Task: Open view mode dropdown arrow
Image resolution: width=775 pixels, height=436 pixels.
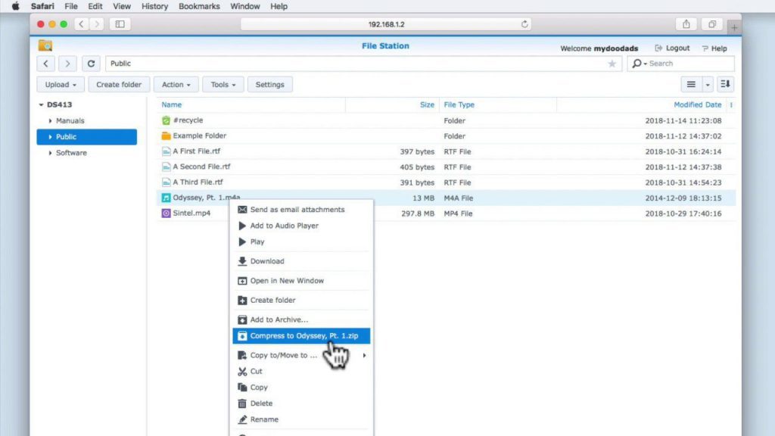Action: tap(708, 85)
